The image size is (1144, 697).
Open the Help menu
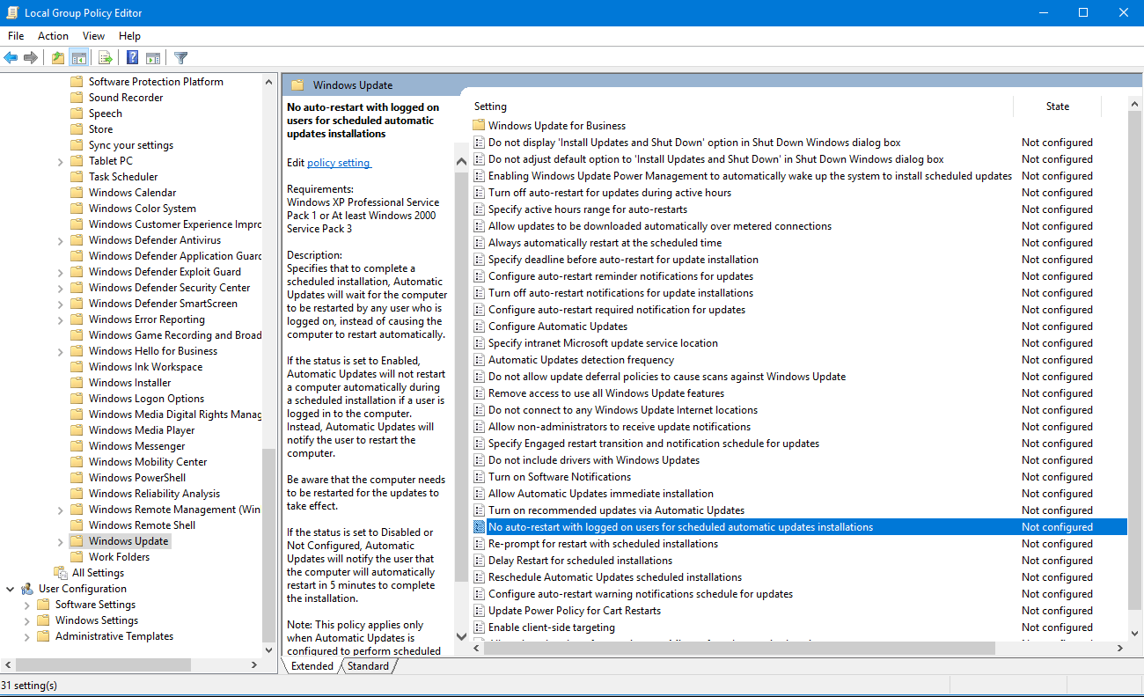129,36
